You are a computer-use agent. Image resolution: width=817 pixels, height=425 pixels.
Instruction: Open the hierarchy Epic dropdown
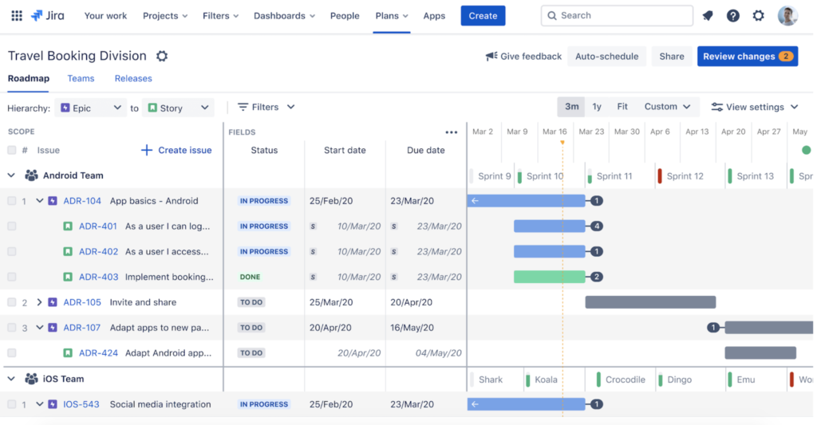[x=91, y=108]
